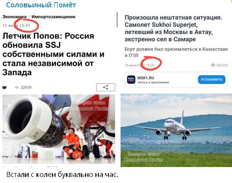Click the eye views icon beside 232 032
This screenshot has width=232, height=183.
(213, 65)
